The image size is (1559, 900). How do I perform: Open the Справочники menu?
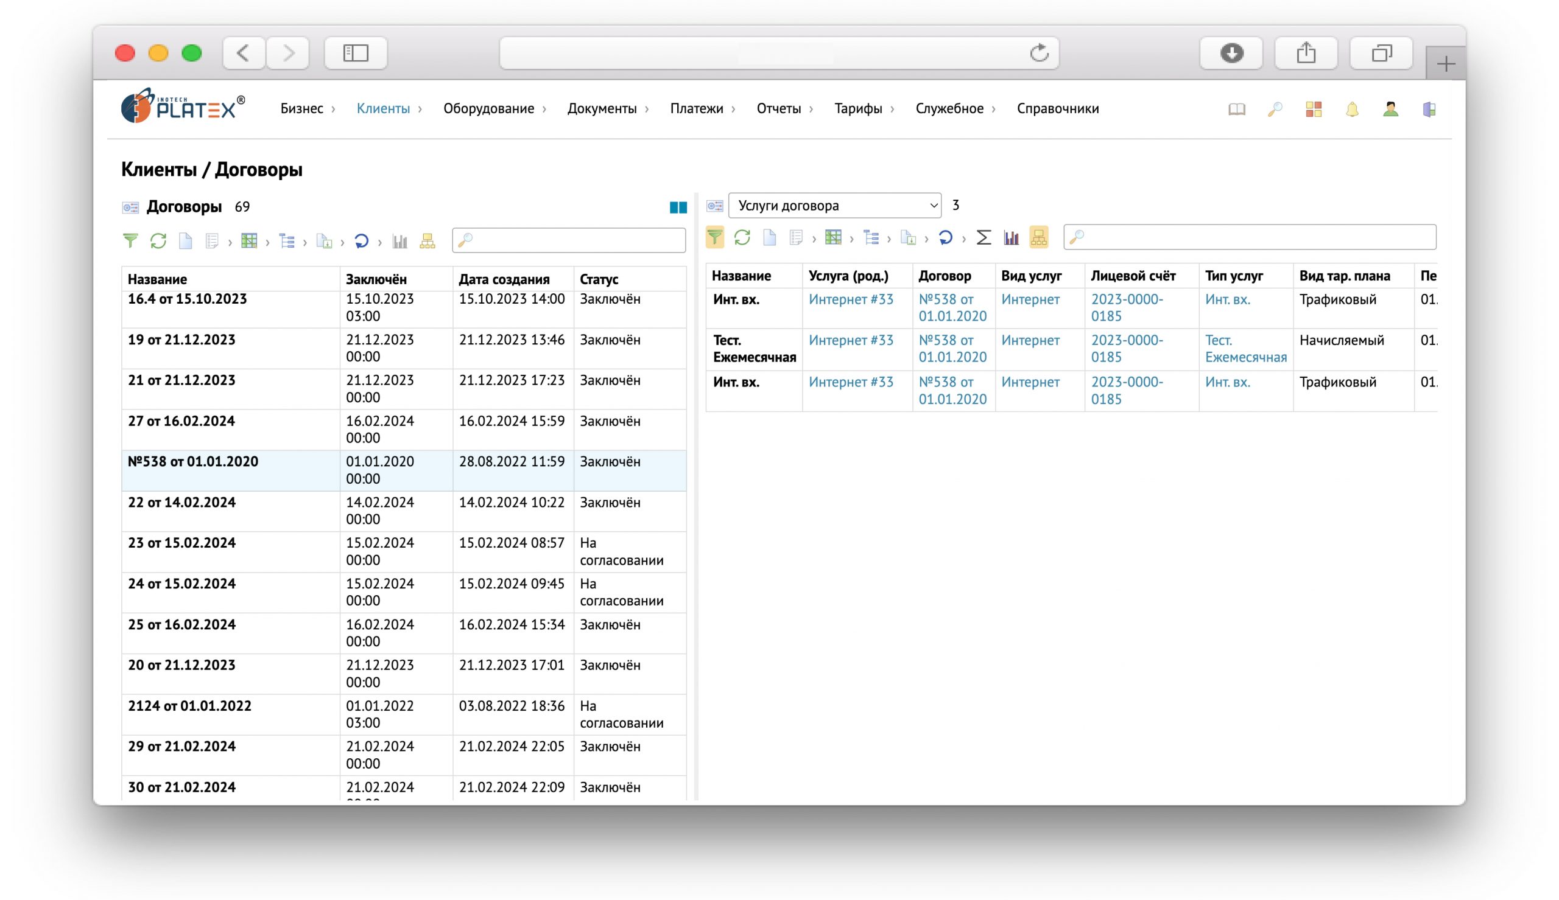click(x=1058, y=109)
